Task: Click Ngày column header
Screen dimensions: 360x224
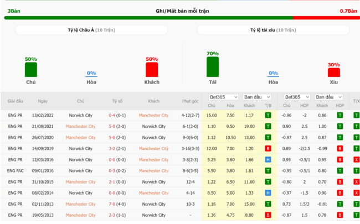Action: pyautogui.click(x=43, y=101)
